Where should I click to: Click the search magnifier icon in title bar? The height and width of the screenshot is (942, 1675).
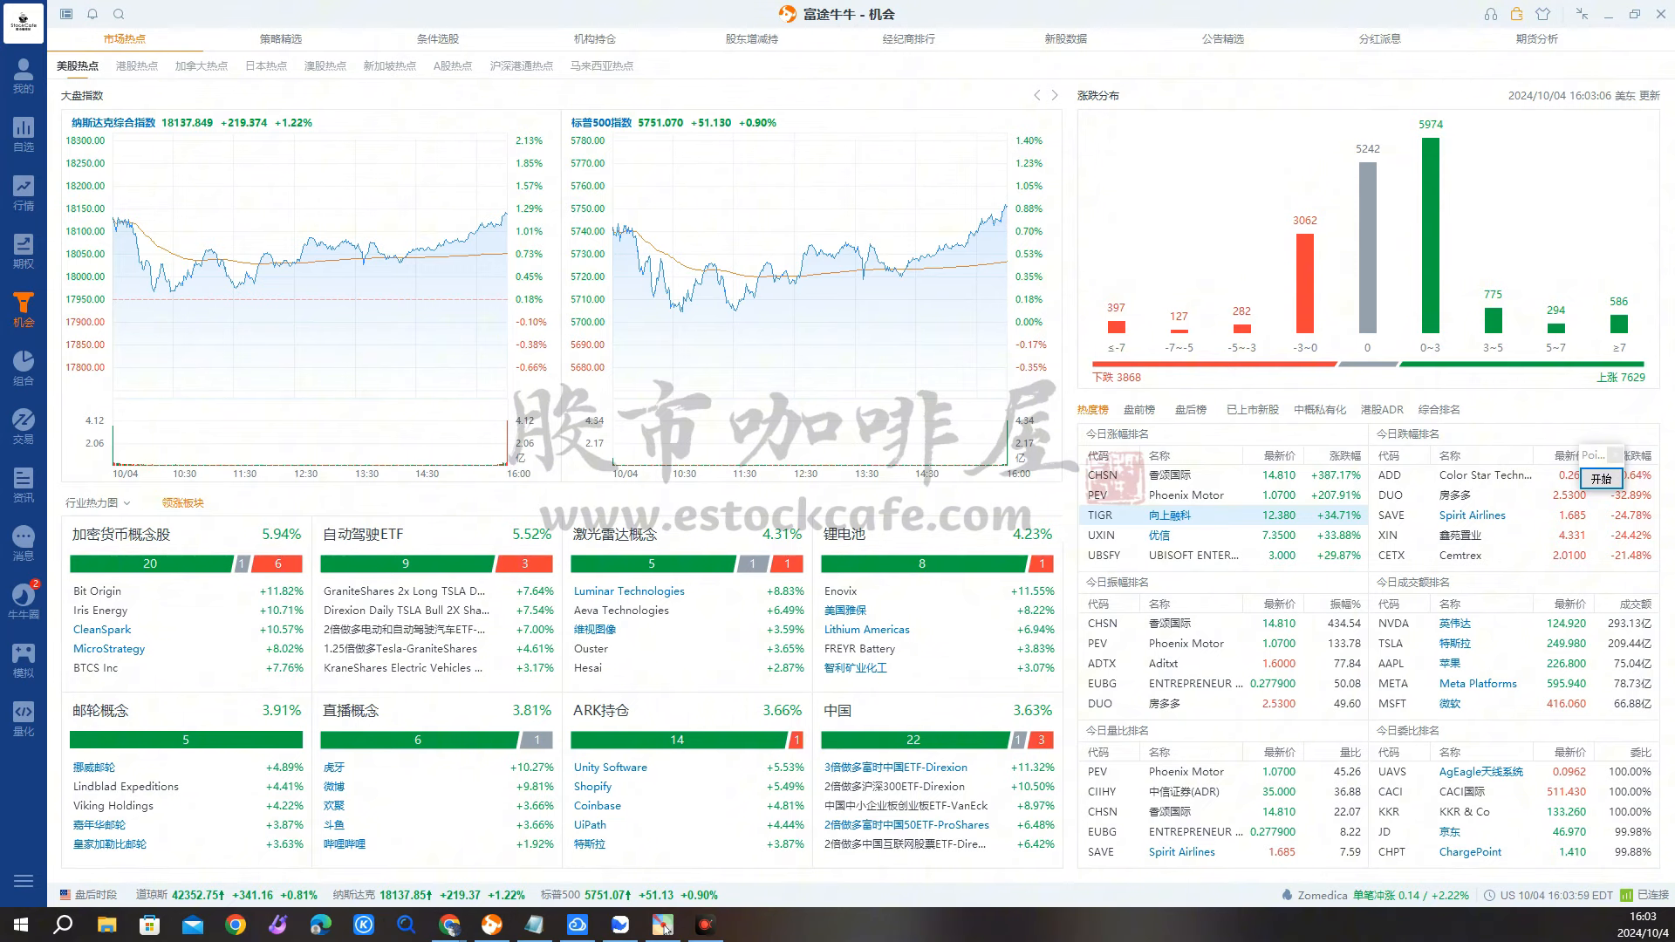pos(119,14)
